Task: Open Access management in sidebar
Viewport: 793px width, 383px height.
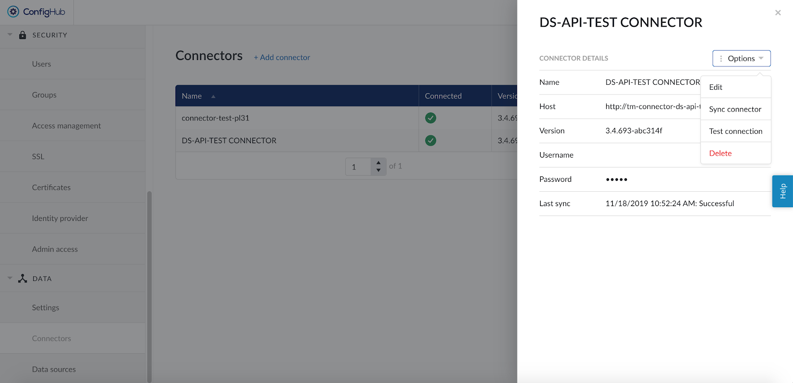Action: [x=66, y=126]
